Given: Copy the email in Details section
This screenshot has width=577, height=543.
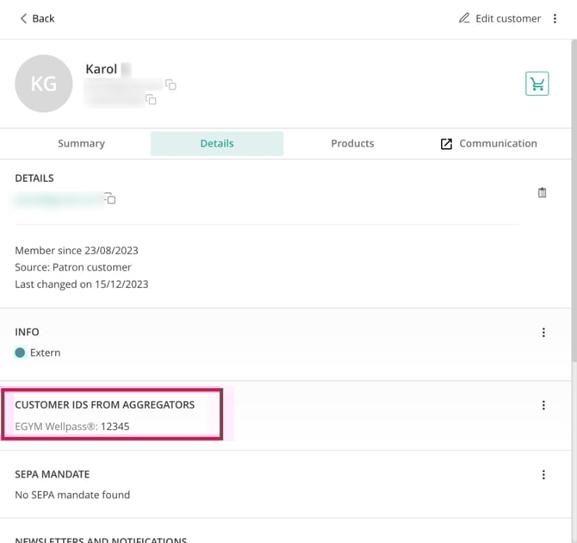Looking at the screenshot, I should click(x=109, y=199).
